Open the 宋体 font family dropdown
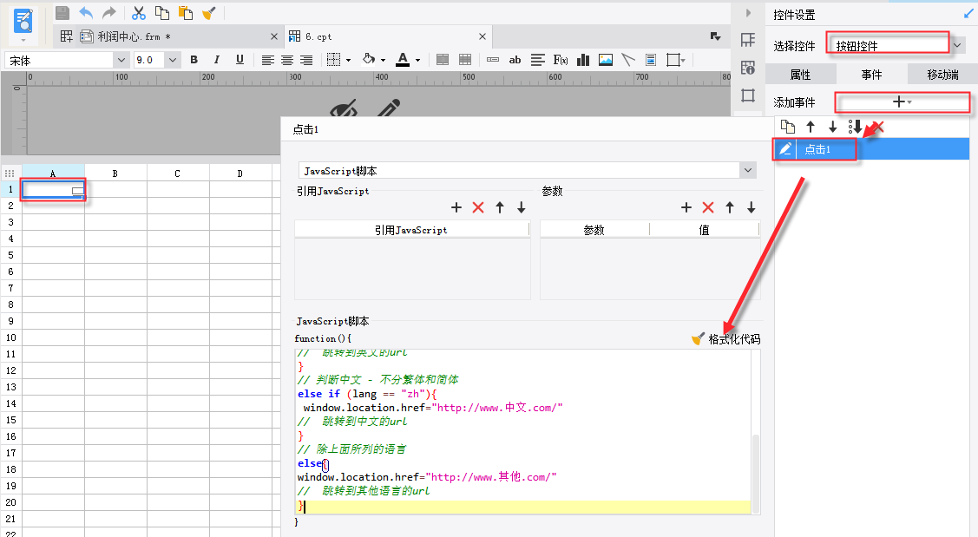 click(120, 60)
